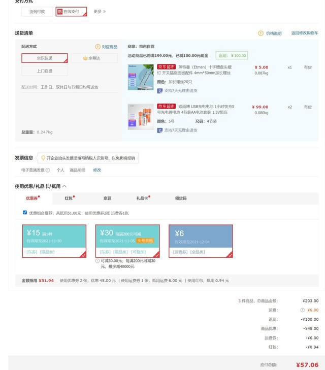This screenshot has height=370, width=325.
Task: Click info icon beside 可减30.00元 note
Action: (97, 261)
